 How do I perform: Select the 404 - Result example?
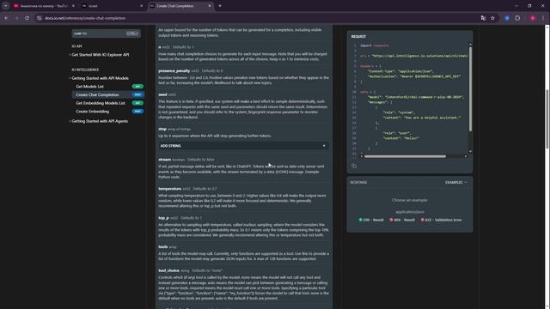[x=402, y=220]
